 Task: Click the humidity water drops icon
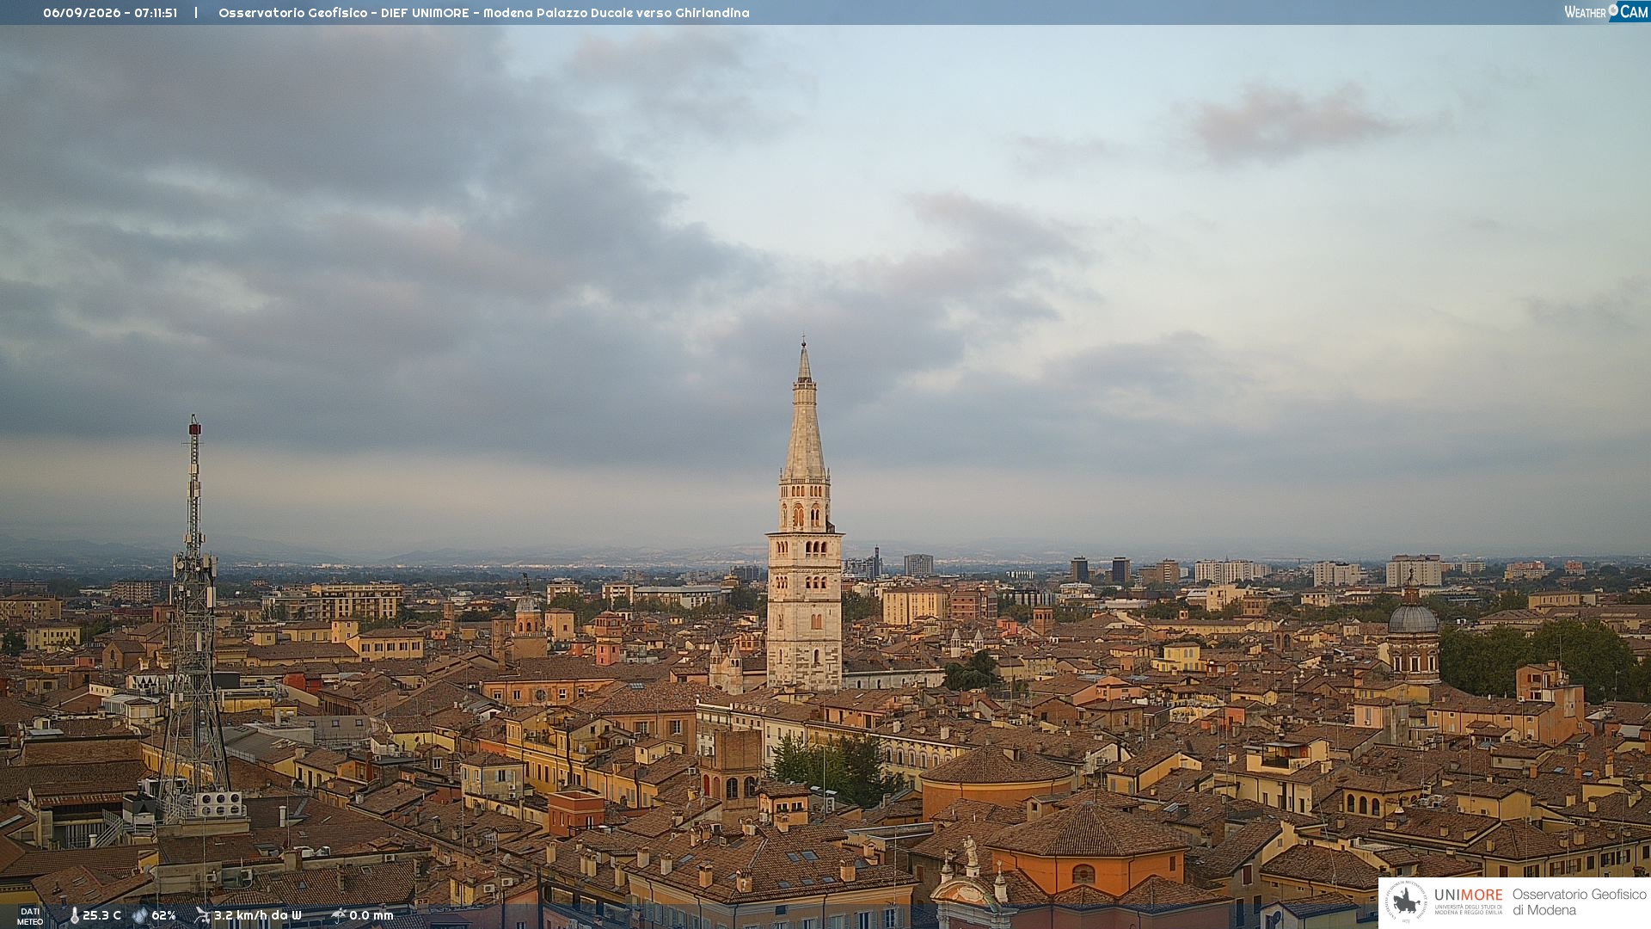click(x=140, y=915)
